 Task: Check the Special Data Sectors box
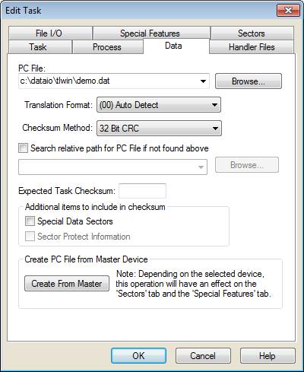point(30,221)
